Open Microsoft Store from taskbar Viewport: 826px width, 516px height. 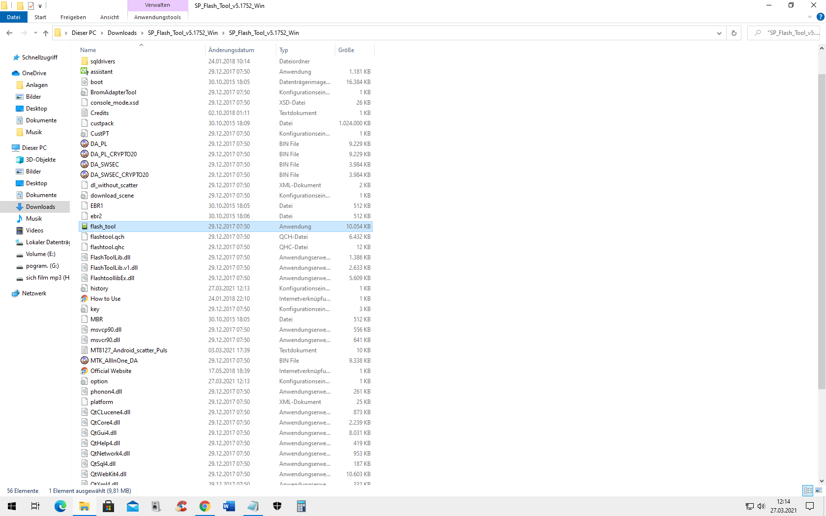click(109, 506)
